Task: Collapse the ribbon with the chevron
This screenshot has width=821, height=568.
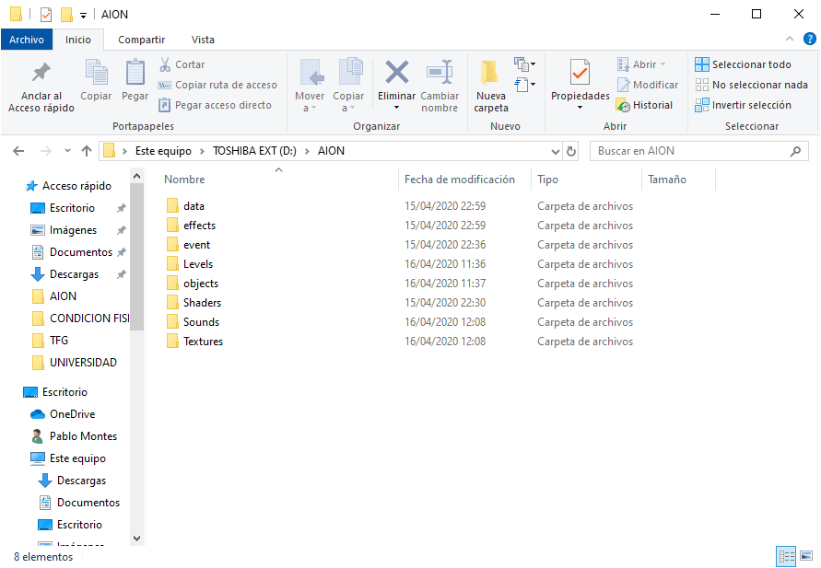Action: pyautogui.click(x=790, y=40)
